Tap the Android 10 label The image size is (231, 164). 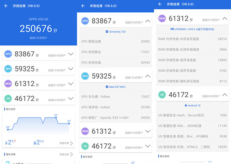point(192,106)
